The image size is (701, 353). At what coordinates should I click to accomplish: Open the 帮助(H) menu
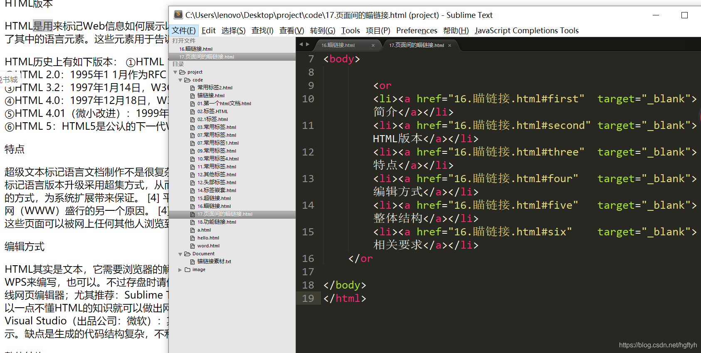click(x=456, y=30)
